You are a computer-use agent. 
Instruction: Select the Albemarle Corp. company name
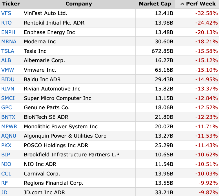tap(44, 60)
